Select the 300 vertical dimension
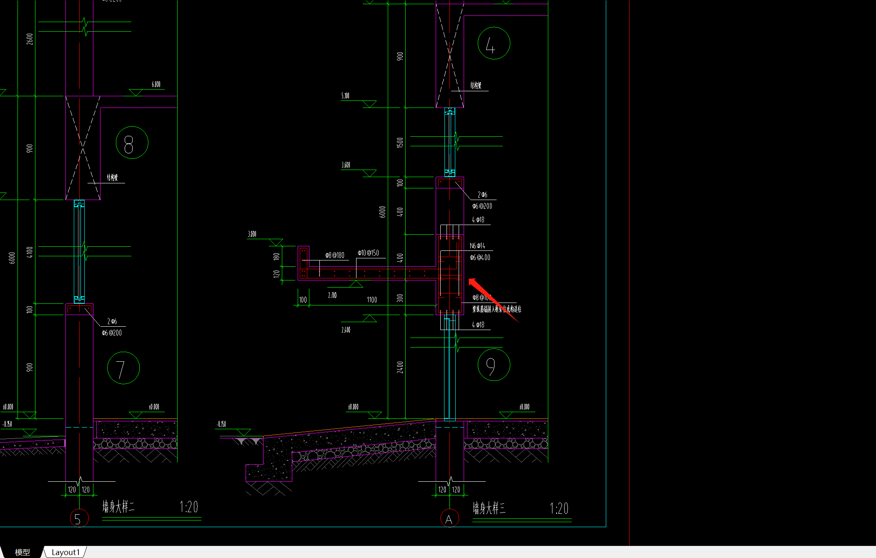The width and height of the screenshot is (876, 558). pos(400,298)
